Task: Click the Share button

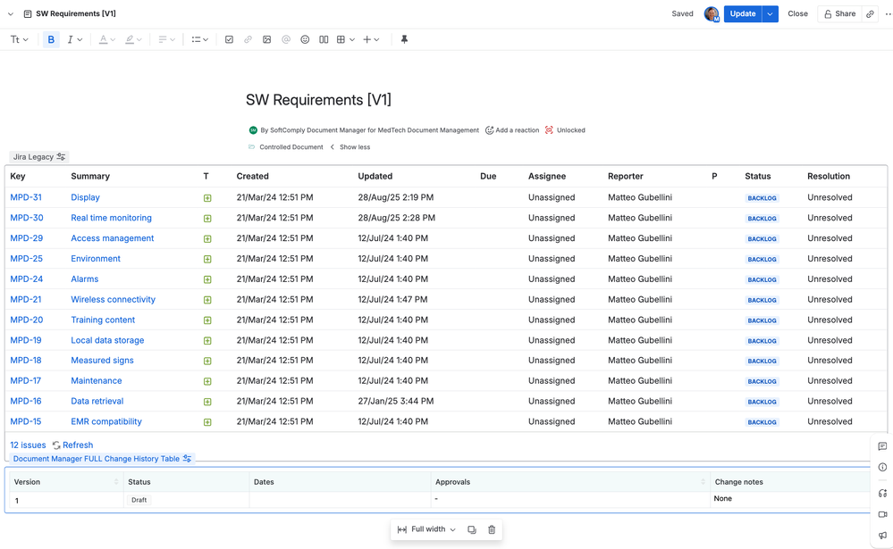Action: click(x=839, y=14)
